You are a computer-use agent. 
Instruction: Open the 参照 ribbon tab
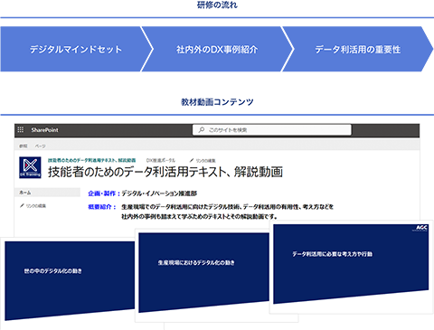click(24, 146)
